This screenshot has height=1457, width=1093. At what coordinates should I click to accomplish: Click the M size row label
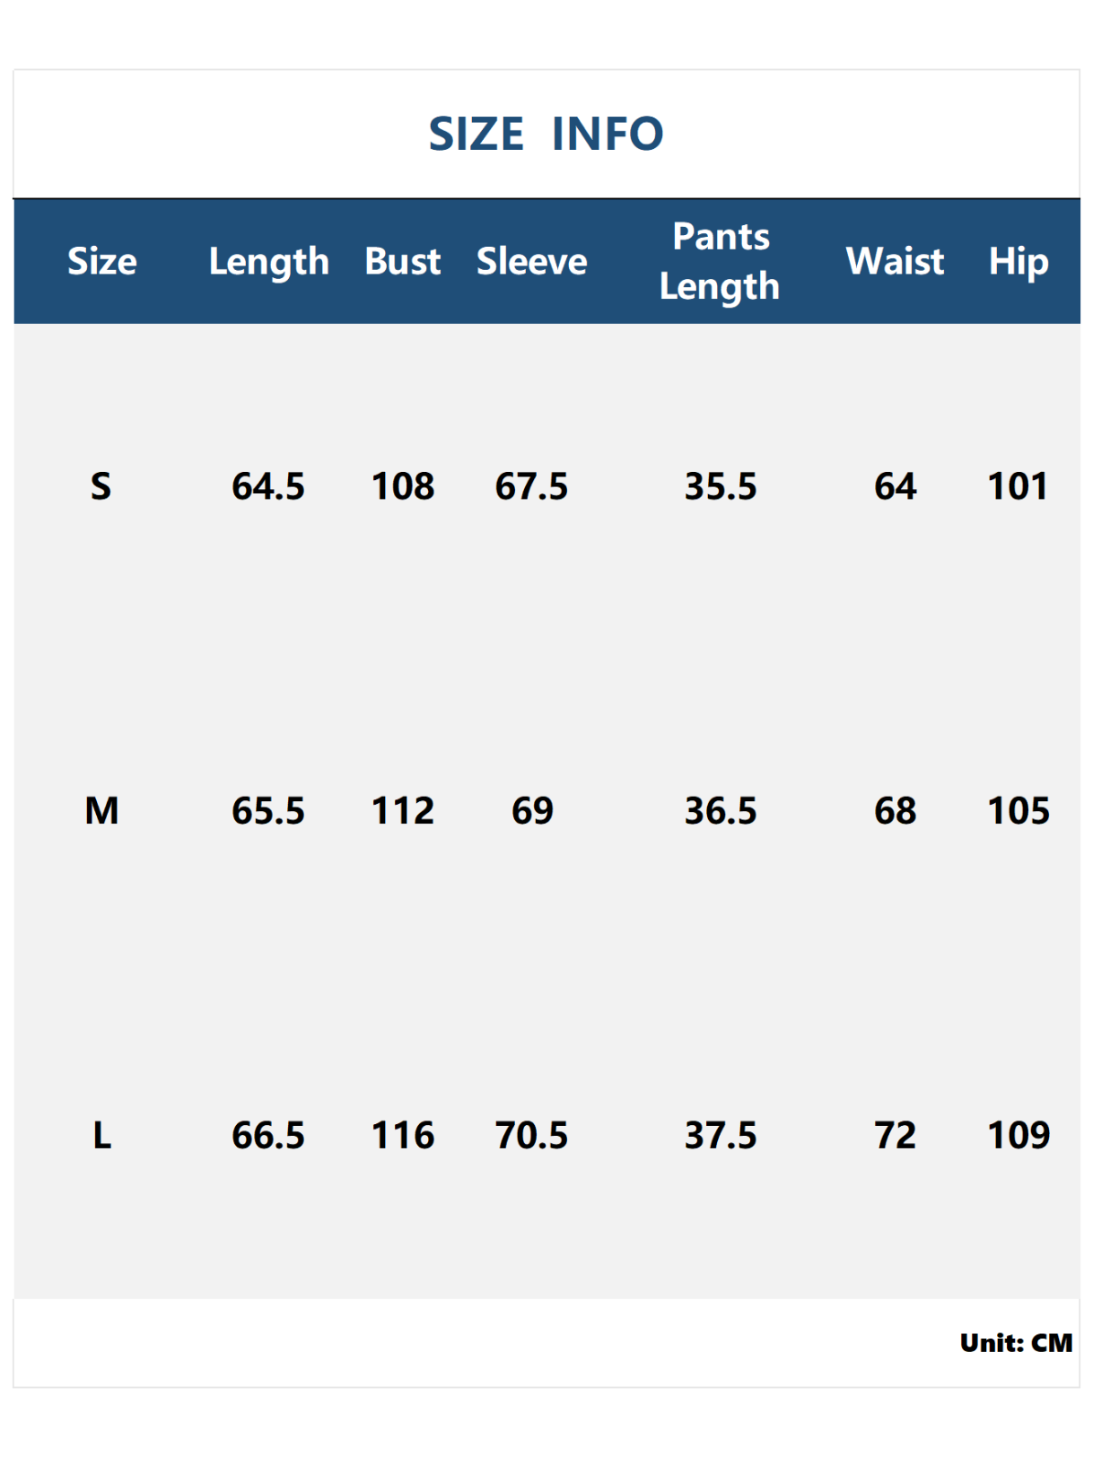pos(102,811)
